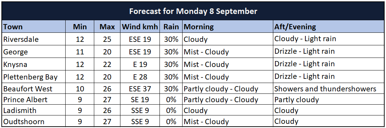Viewport: 386px width, 128px height.
Task: Select the Plettenberg Bay cell
Action: pyautogui.click(x=34, y=77)
